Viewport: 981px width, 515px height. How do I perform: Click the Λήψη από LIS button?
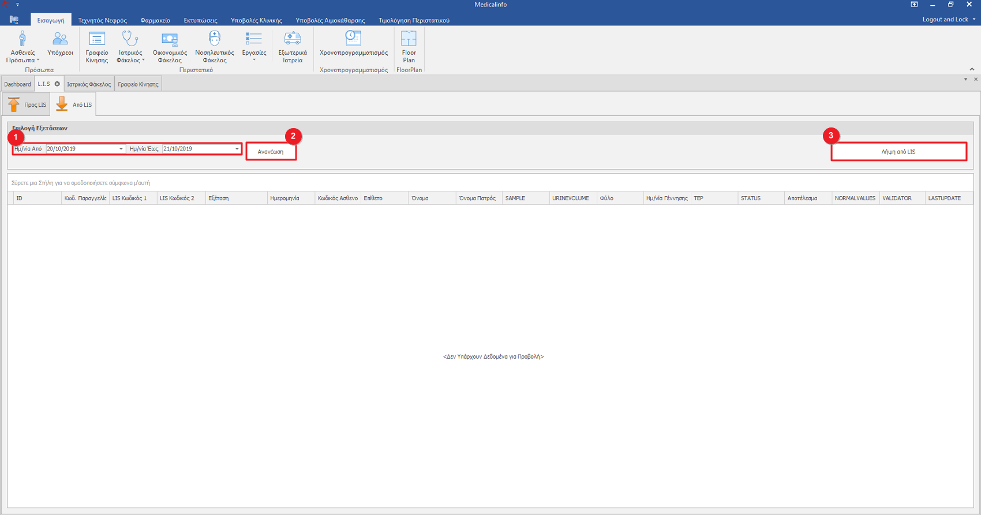[898, 152]
